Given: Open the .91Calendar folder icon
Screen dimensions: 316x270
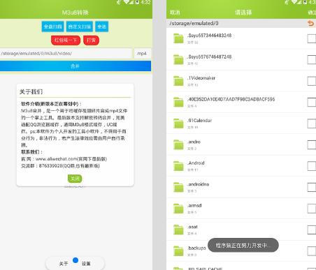Looking at the screenshot, I should click(178, 123).
